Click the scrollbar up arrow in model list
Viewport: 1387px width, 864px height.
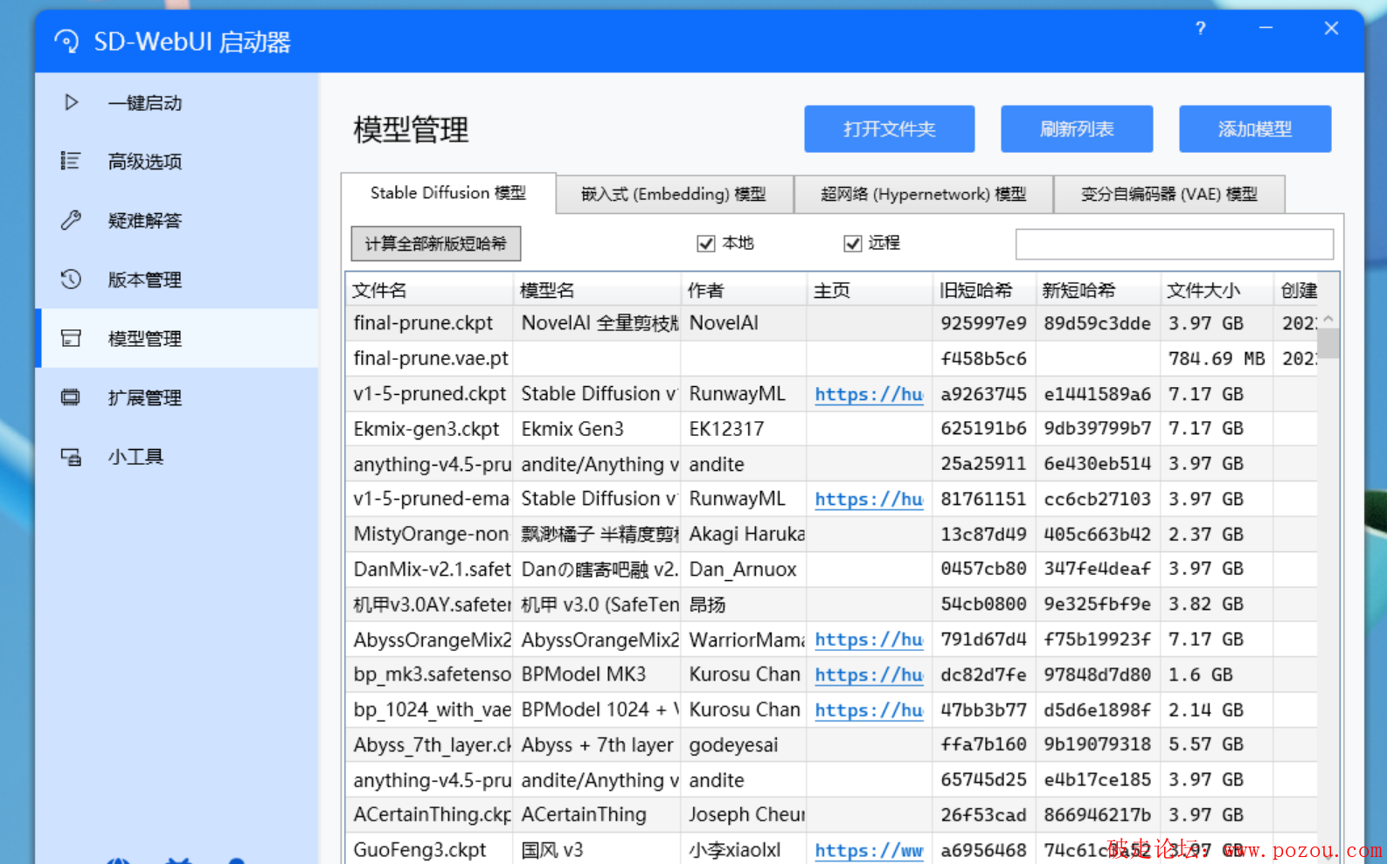pyautogui.click(x=1328, y=319)
